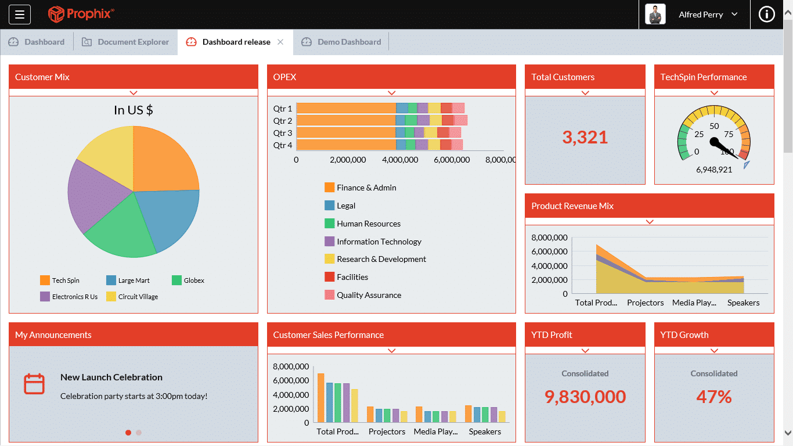Select the second announcement pagination dot
Screen dimensions: 793x446
click(x=139, y=433)
